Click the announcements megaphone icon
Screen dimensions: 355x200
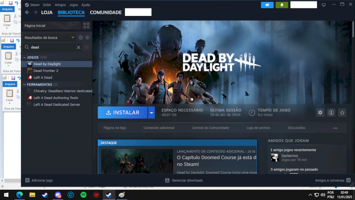point(267,5)
